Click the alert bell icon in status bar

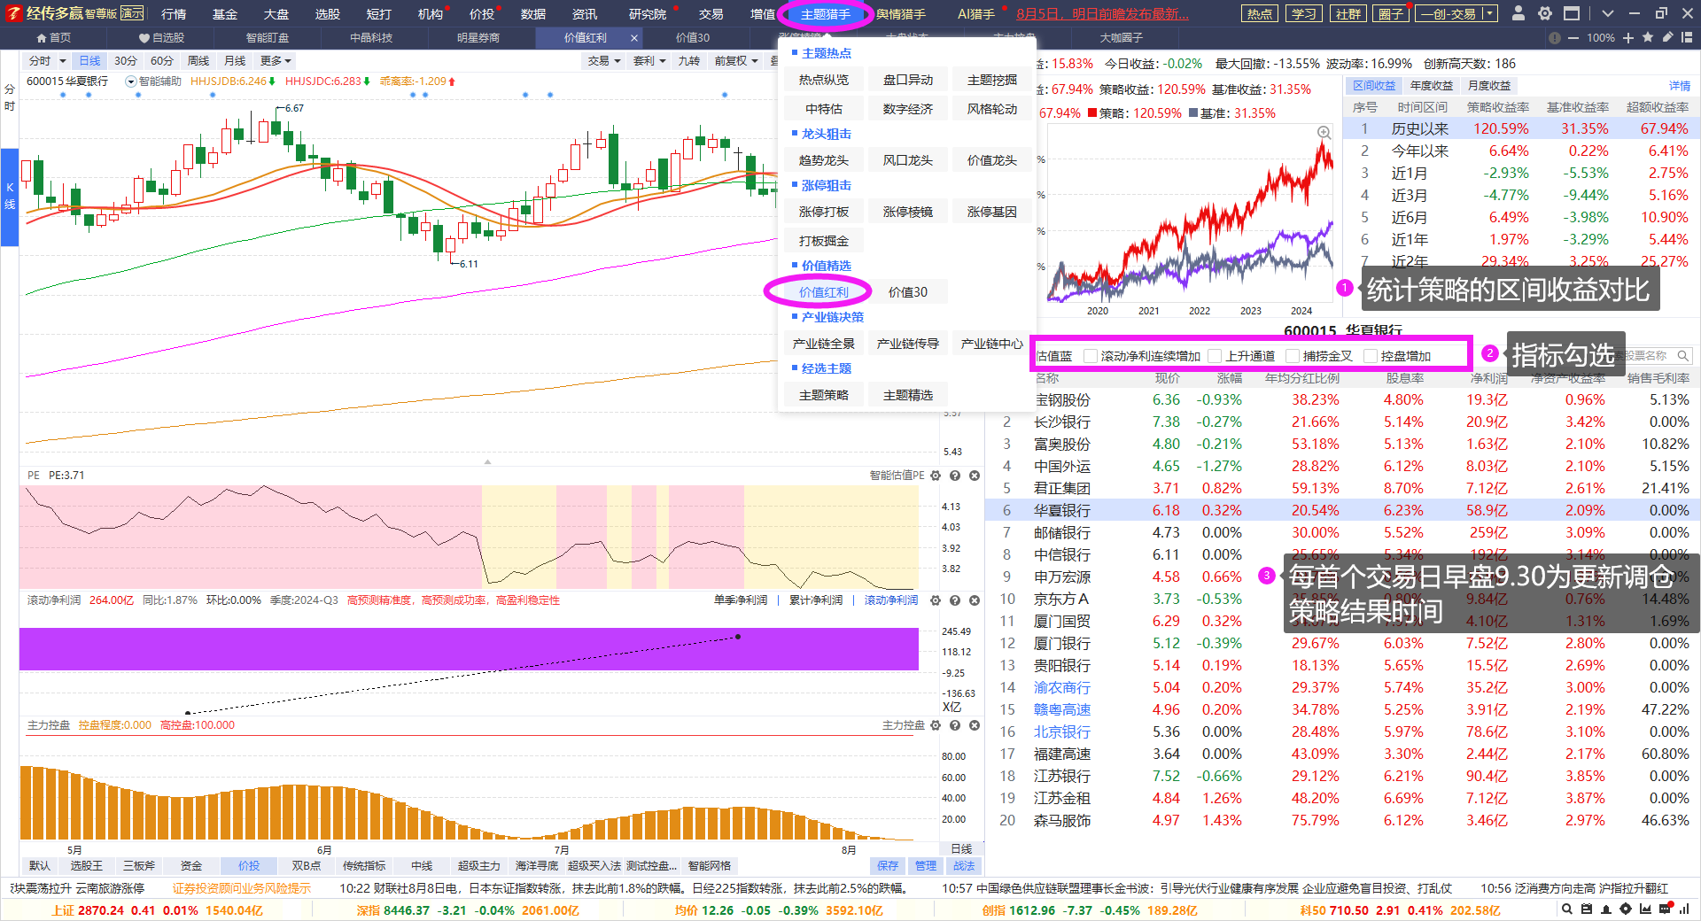[1606, 909]
